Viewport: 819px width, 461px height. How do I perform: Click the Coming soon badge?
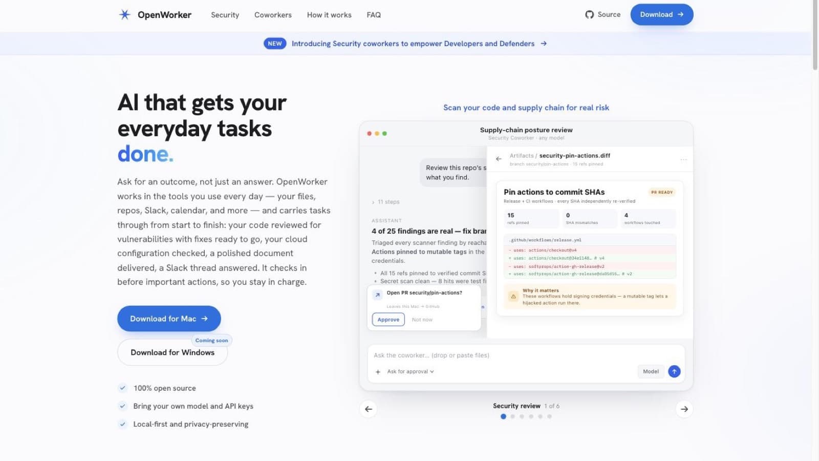(211, 340)
